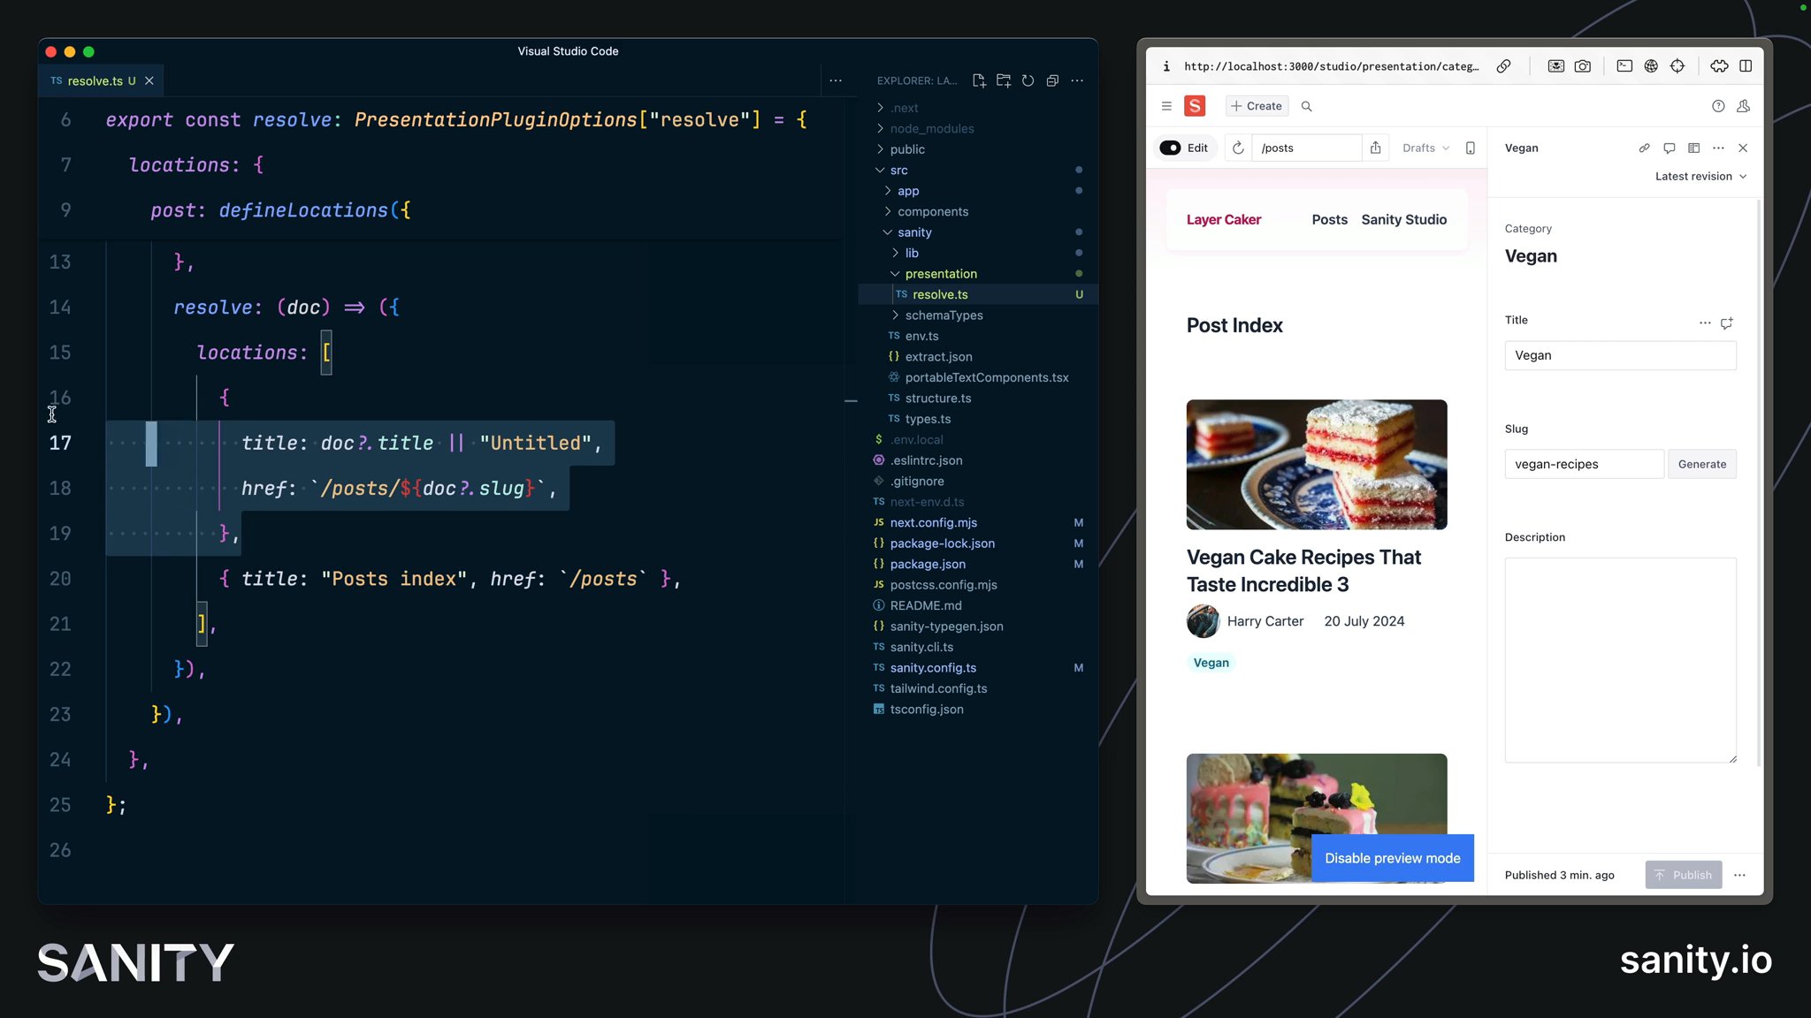
Task: Open Title field actions ellipsis
Action: click(x=1704, y=323)
